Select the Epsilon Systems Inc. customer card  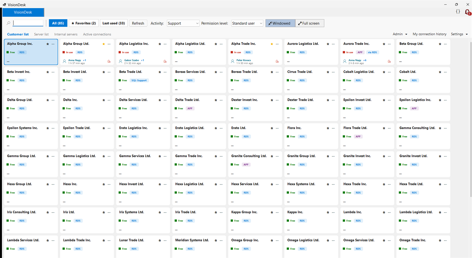(x=31, y=137)
